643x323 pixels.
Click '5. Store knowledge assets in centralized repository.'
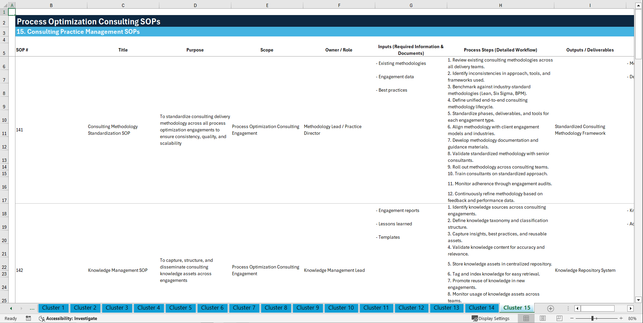pos(500,264)
